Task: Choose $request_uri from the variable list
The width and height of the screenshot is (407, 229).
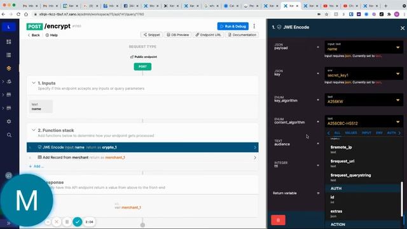Action: coord(363,163)
